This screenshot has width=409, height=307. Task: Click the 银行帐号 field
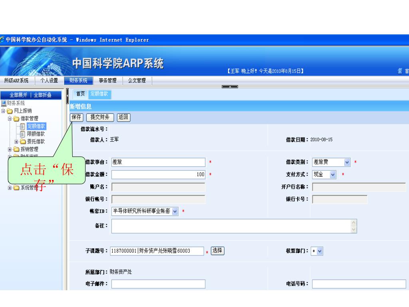point(158,199)
